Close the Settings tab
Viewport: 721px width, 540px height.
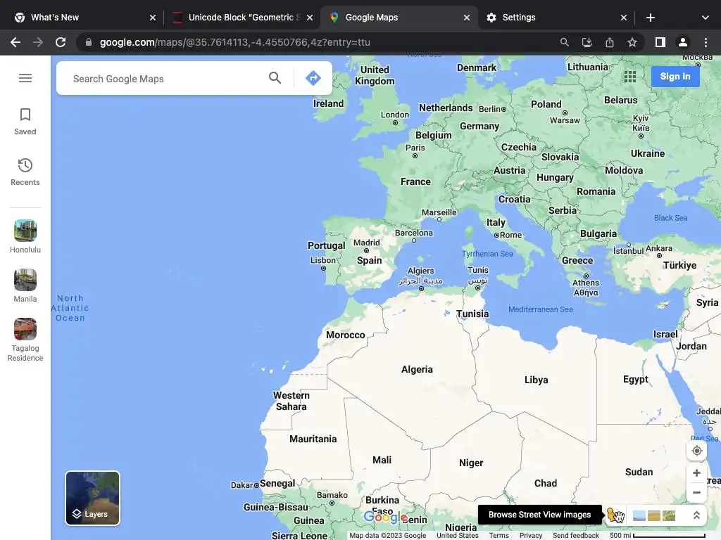click(x=624, y=18)
